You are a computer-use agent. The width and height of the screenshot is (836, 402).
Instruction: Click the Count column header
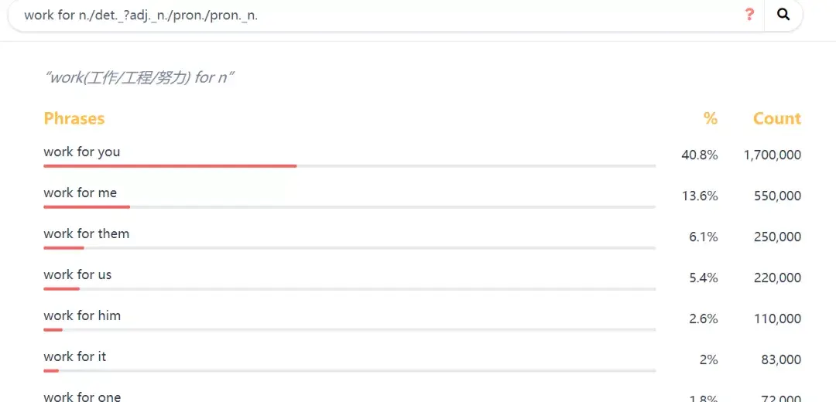[776, 118]
